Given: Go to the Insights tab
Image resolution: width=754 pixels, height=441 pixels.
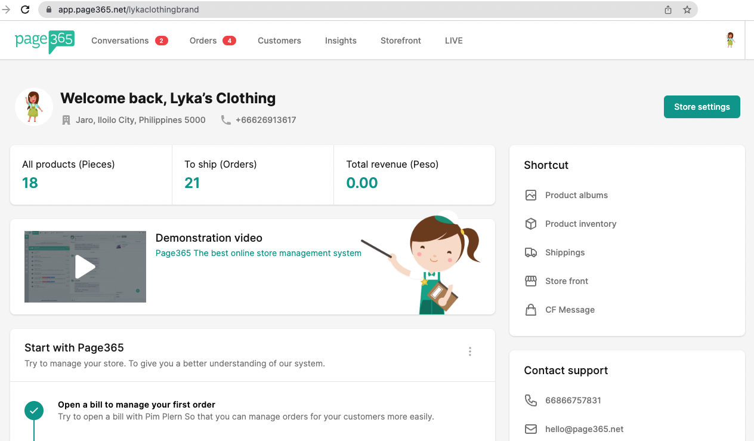Looking at the screenshot, I should tap(341, 41).
